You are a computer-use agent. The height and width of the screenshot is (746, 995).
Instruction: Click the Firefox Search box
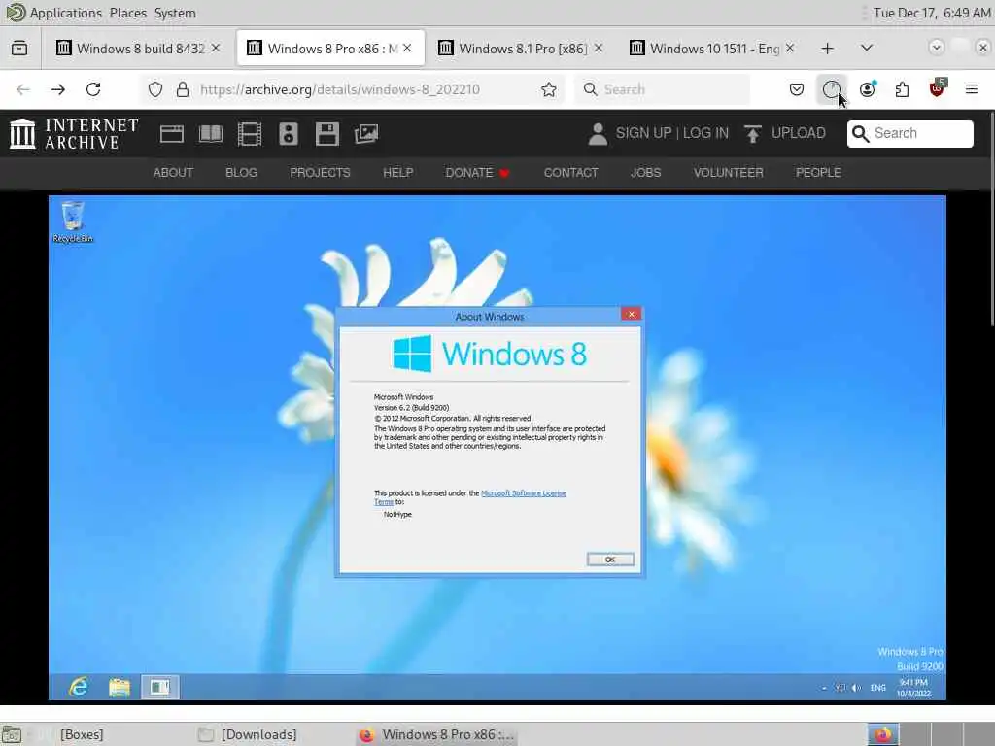pyautogui.click(x=663, y=89)
